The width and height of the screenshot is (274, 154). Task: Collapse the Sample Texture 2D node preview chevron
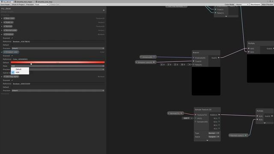click(207, 140)
